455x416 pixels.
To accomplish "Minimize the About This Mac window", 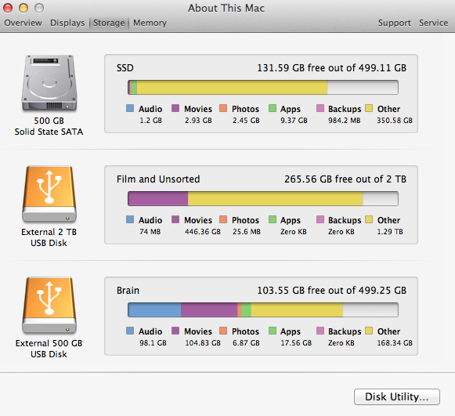I will 23,8.
